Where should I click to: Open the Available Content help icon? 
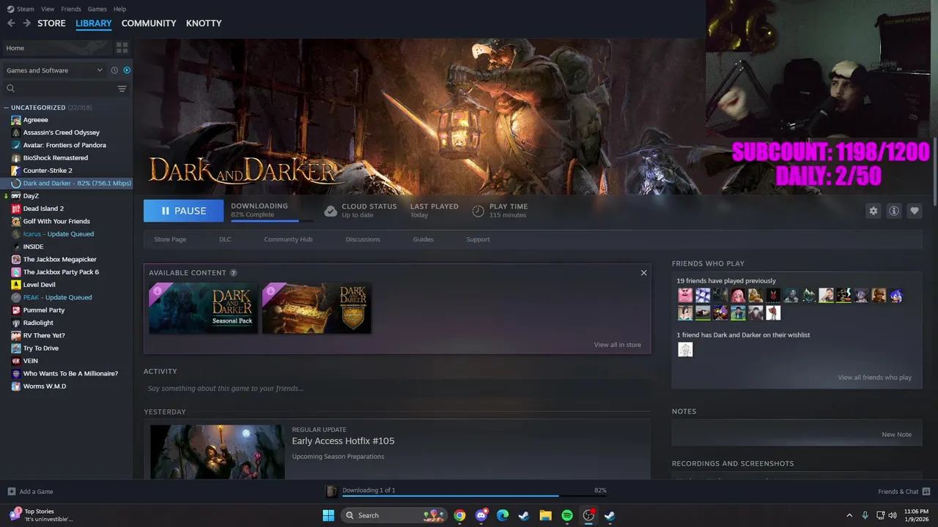click(x=233, y=272)
